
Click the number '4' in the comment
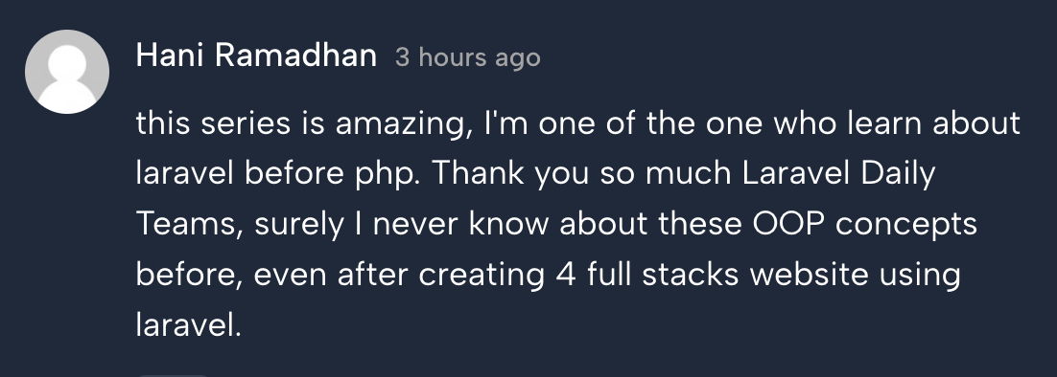pyautogui.click(x=566, y=275)
